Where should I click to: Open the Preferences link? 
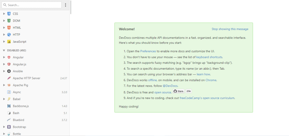pos(148,51)
